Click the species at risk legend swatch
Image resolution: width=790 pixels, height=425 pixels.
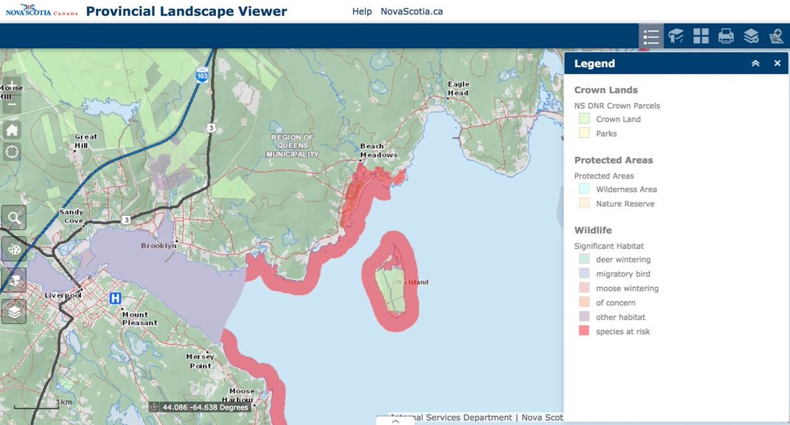584,331
